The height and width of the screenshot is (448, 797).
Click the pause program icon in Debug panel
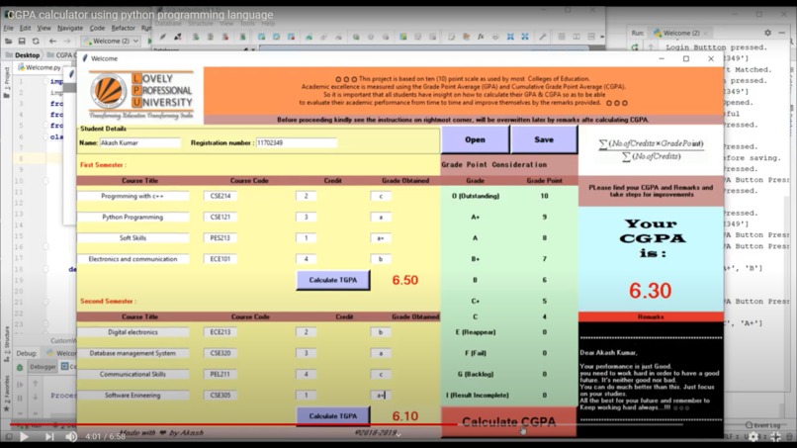pos(20,399)
